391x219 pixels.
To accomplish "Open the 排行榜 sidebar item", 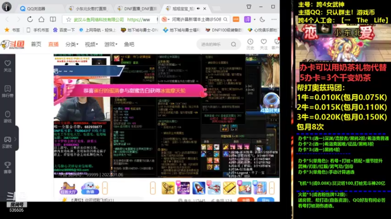I will tap(8, 91).
